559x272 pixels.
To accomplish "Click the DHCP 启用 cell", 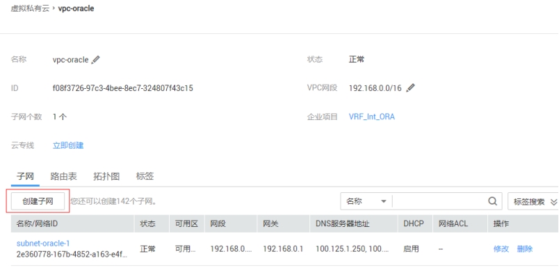I will click(x=411, y=249).
